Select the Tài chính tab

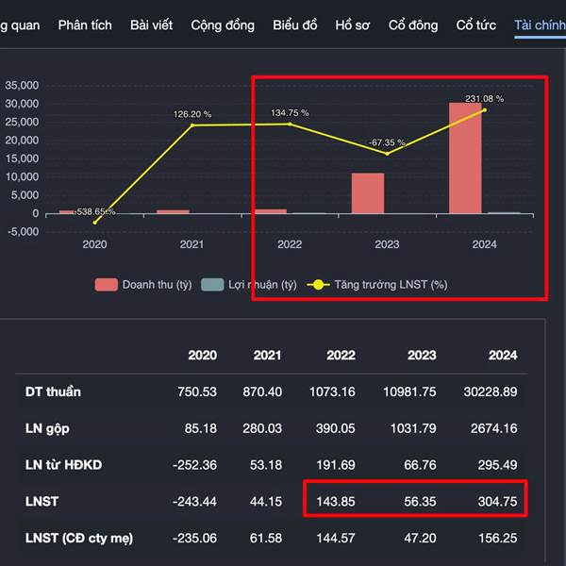pos(540,25)
